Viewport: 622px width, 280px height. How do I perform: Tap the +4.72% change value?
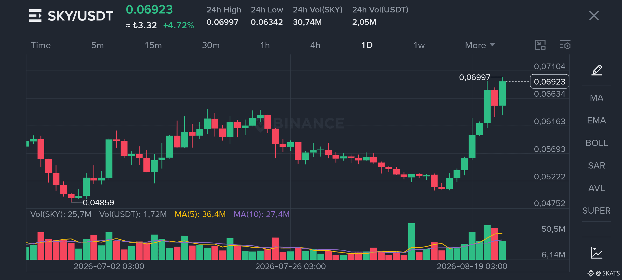click(178, 25)
